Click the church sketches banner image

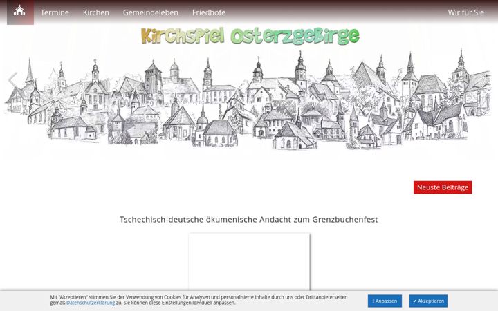(x=248, y=100)
